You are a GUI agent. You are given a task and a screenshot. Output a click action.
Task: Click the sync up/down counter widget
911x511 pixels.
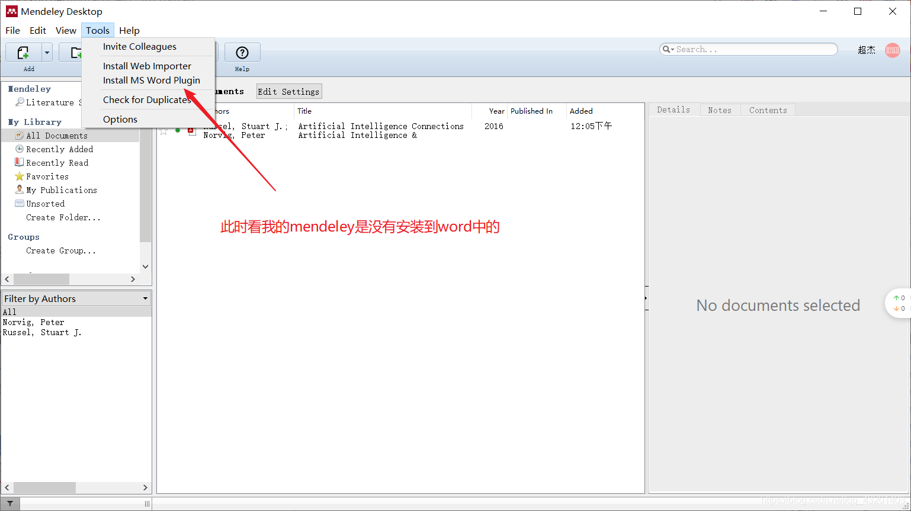pos(899,303)
